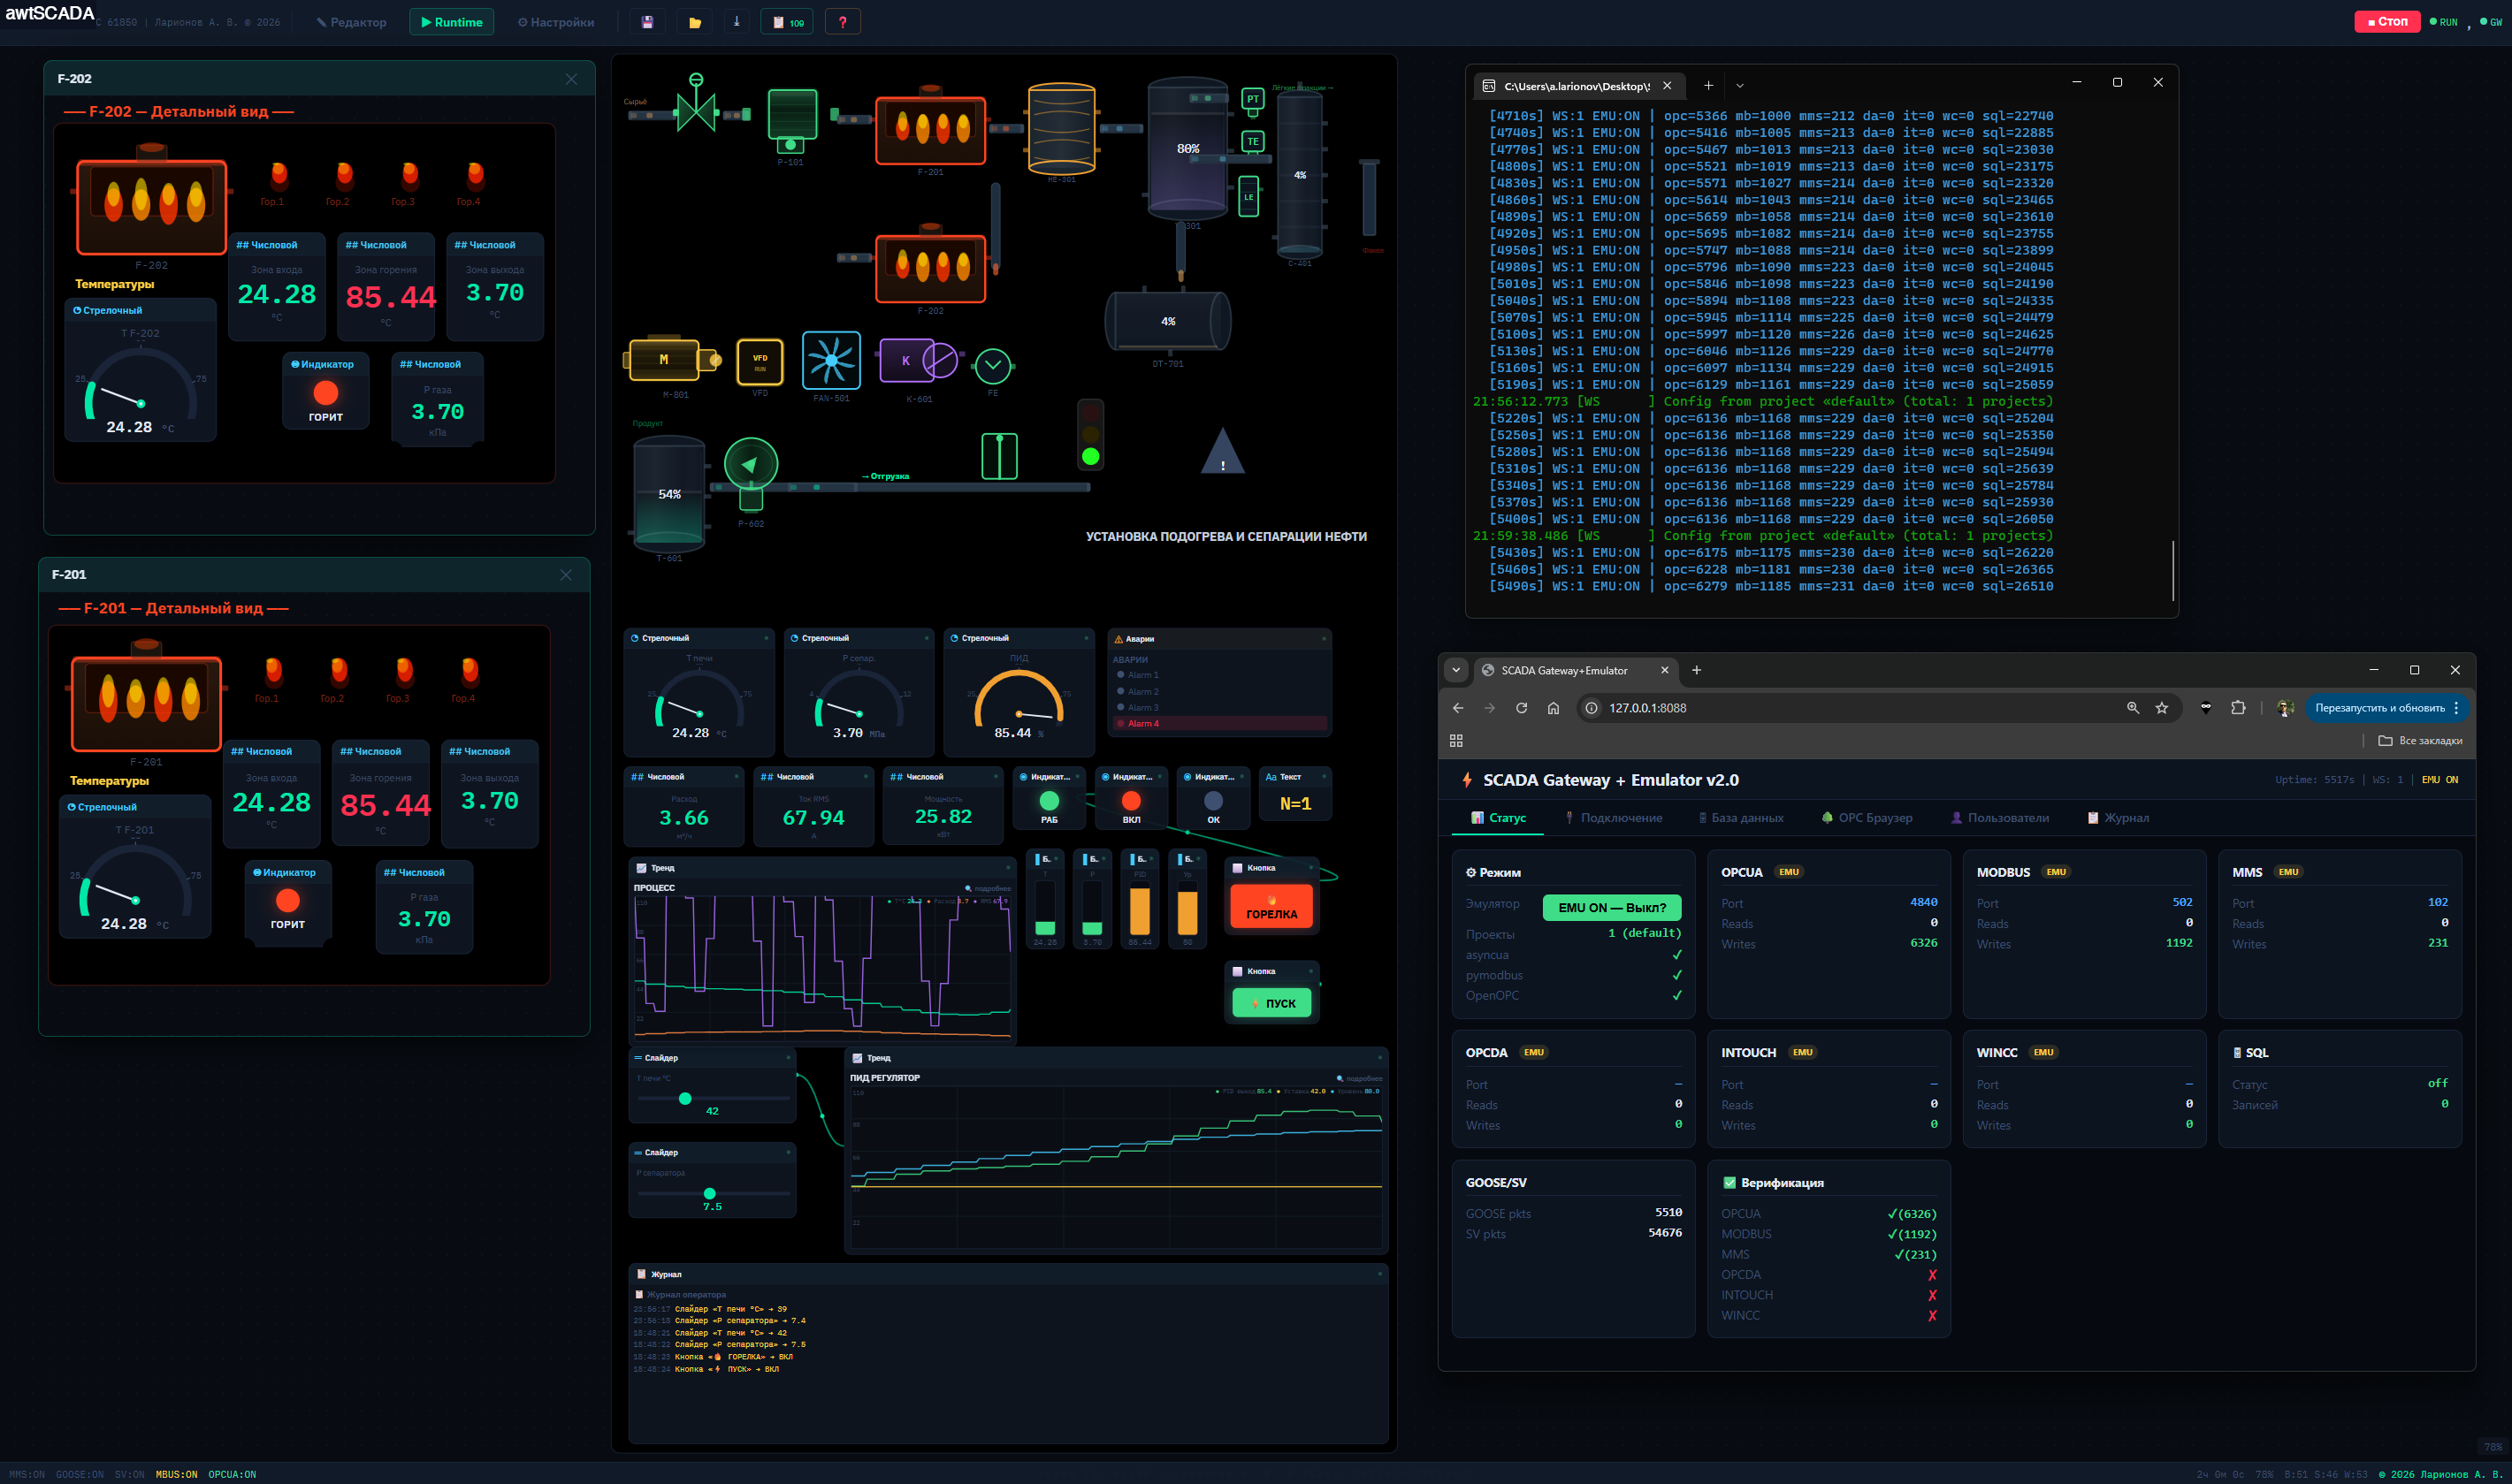Image resolution: width=2512 pixels, height=1484 pixels.
Task: Click the VFD drive symbol
Action: tap(760, 362)
